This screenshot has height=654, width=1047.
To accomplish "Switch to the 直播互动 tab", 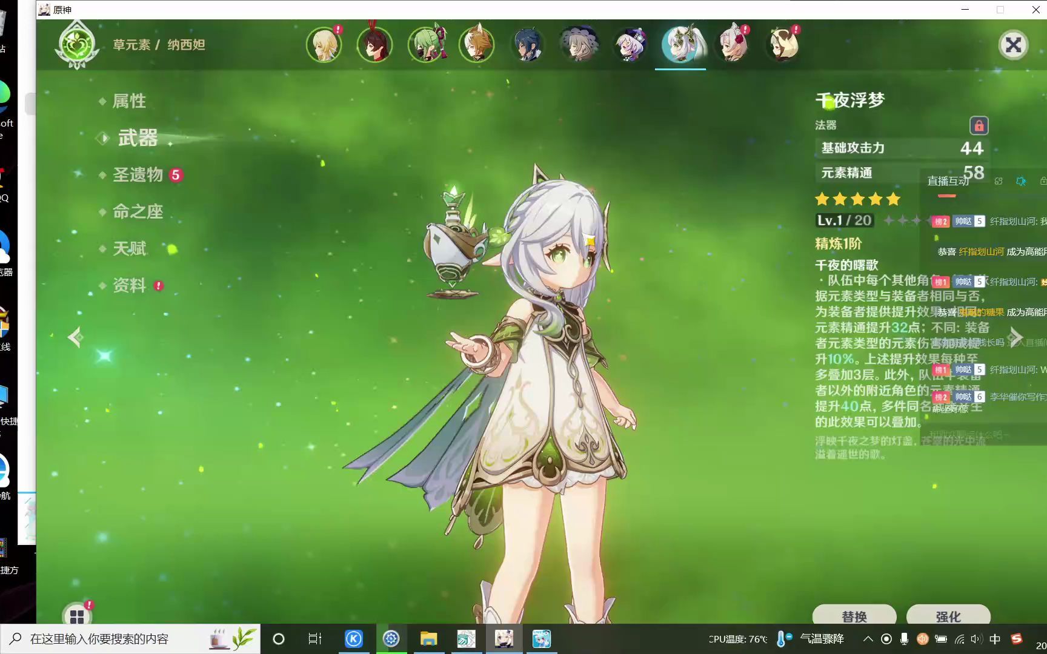I will click(x=948, y=181).
